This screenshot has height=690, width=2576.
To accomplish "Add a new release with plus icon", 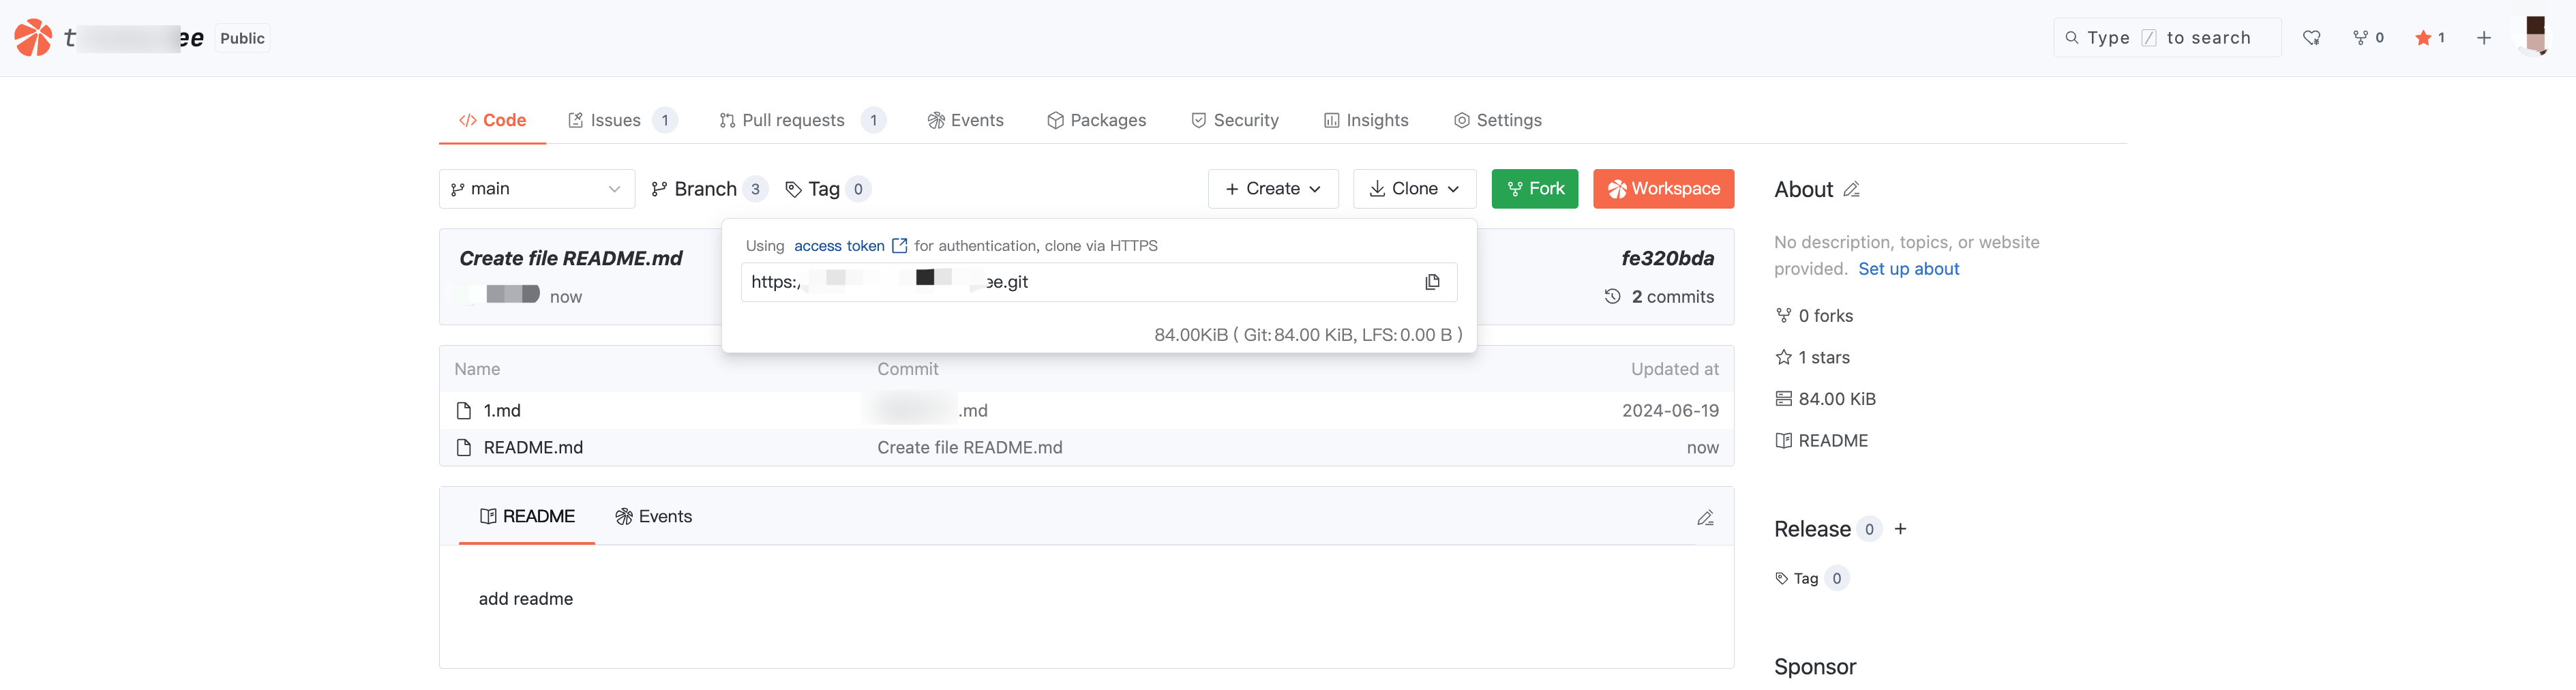I will [x=1900, y=529].
